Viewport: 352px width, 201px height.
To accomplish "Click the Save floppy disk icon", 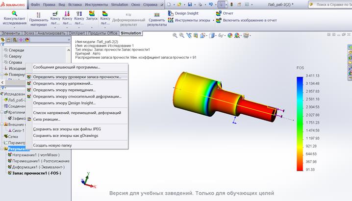I will (190, 4).
